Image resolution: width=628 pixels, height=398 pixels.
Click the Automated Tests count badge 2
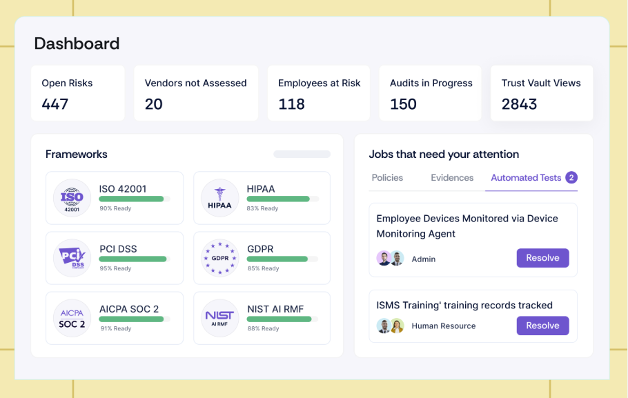pos(571,177)
